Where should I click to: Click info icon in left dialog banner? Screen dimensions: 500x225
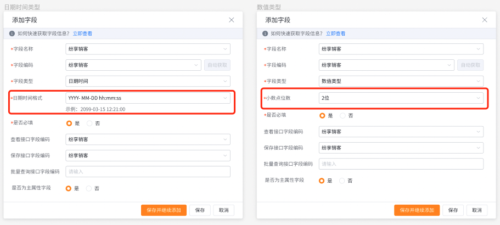coord(12,33)
